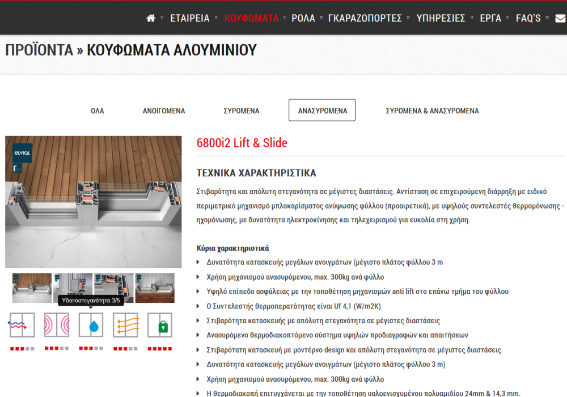Click rating dots under the thermal icon

point(22,349)
